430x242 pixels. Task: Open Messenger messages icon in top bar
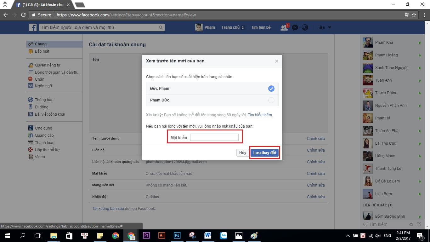pyautogui.click(x=295, y=27)
